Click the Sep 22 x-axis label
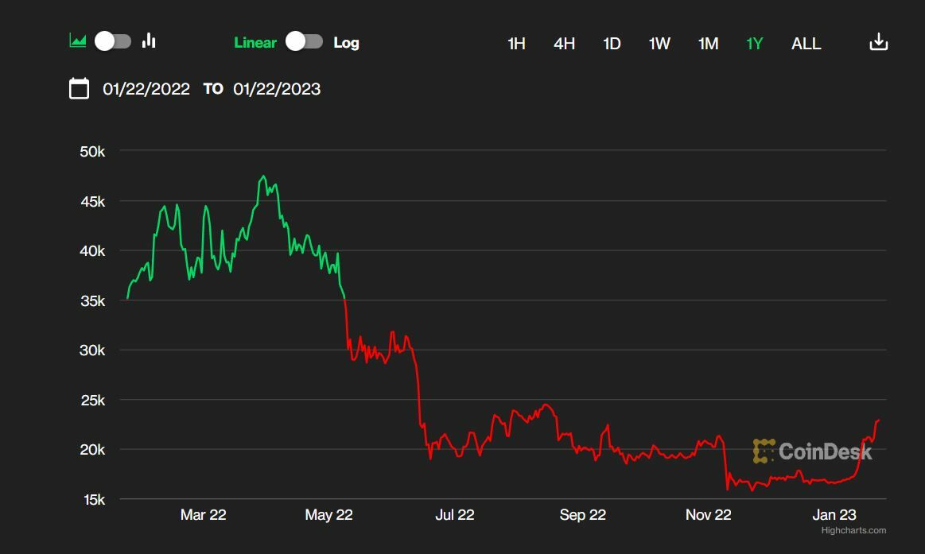This screenshot has width=925, height=554. pos(582,515)
